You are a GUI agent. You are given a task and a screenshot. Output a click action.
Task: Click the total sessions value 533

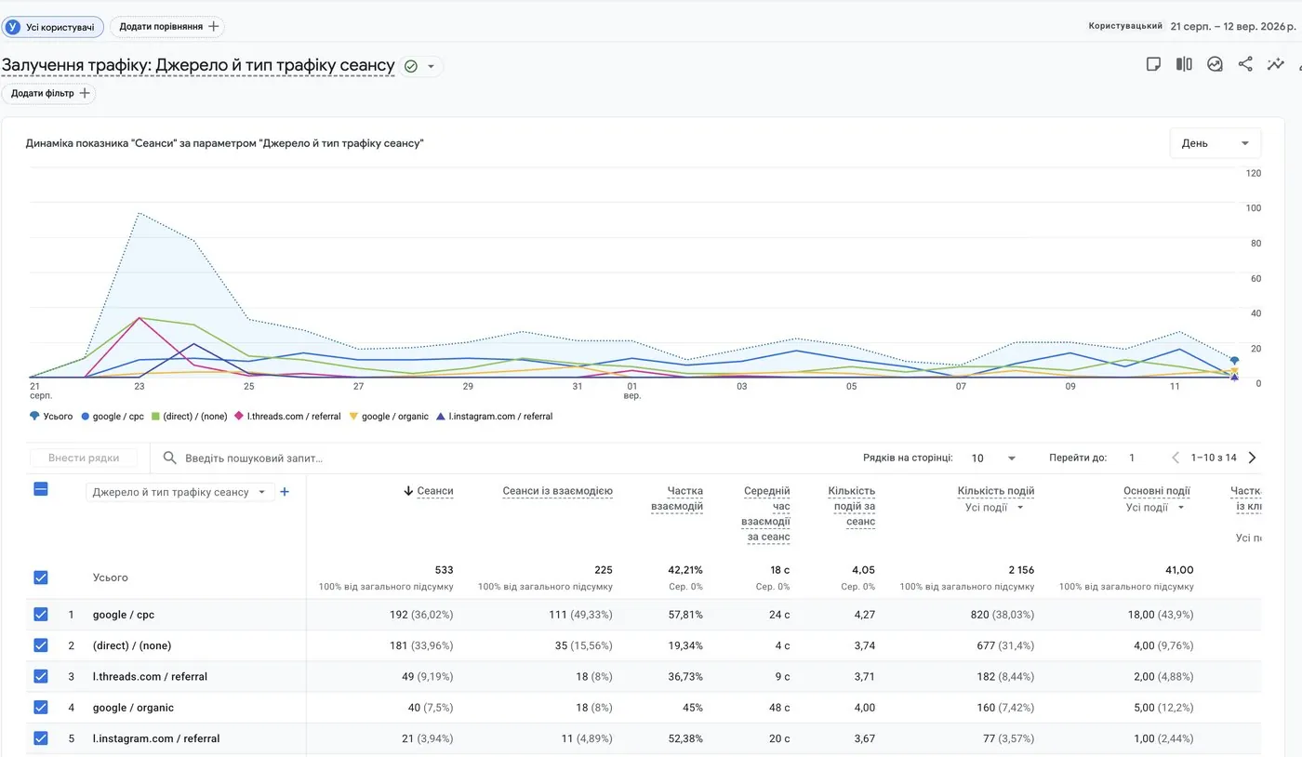pyautogui.click(x=444, y=570)
